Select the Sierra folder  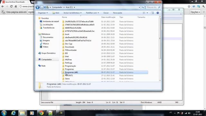[67, 79]
